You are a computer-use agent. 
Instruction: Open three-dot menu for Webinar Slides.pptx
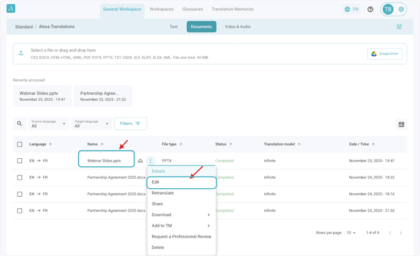[x=151, y=161]
